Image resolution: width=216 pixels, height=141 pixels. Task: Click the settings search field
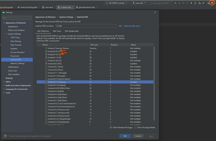coord(18,18)
